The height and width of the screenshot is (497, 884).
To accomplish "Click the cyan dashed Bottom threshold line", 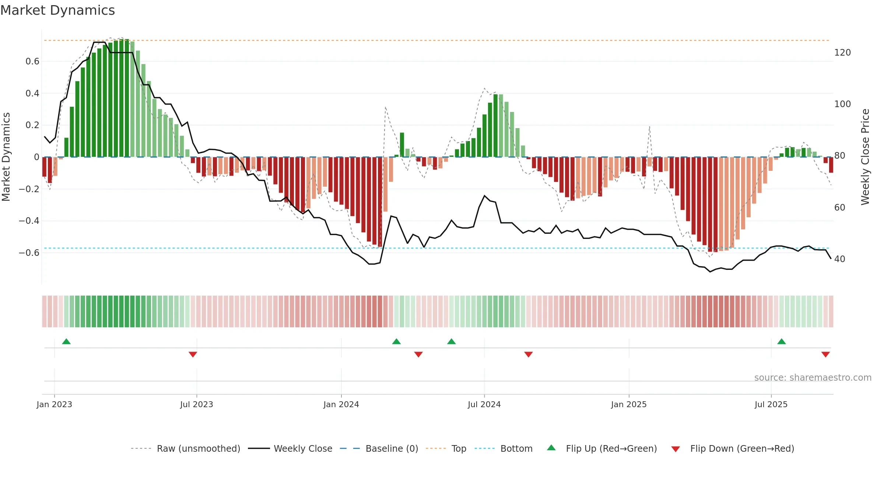I will [x=437, y=248].
